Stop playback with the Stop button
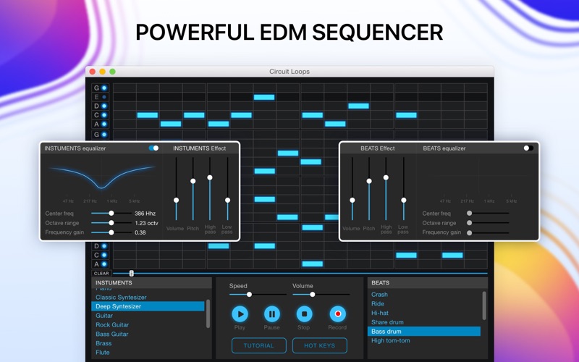 (x=304, y=314)
